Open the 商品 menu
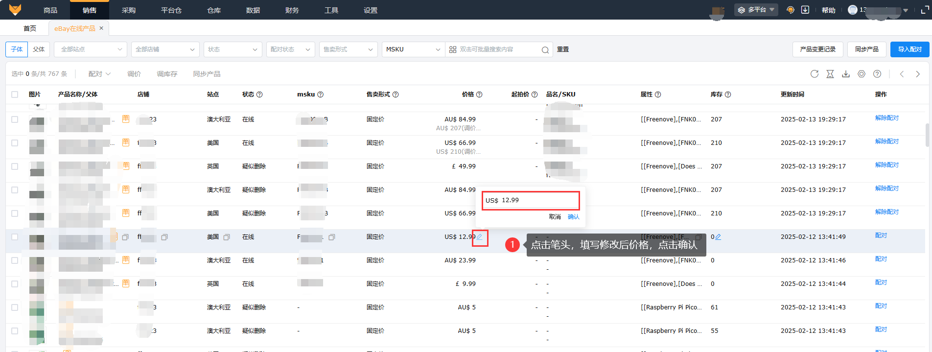 tap(50, 10)
